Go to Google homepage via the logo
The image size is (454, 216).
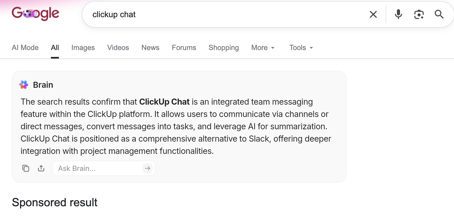pos(35,14)
